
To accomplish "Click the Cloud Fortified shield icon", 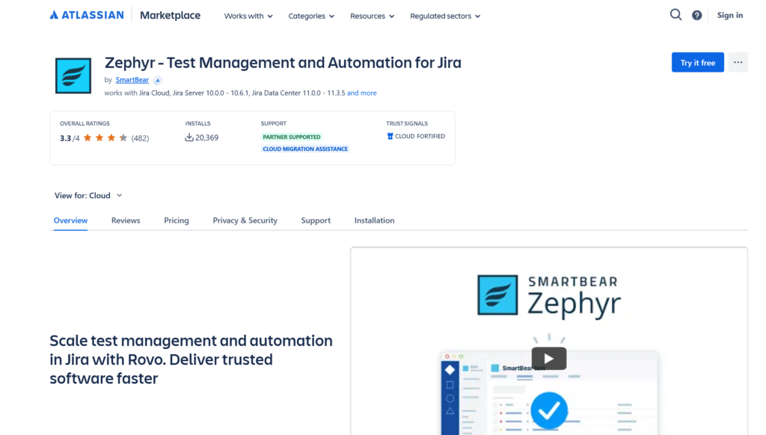I will (390, 136).
